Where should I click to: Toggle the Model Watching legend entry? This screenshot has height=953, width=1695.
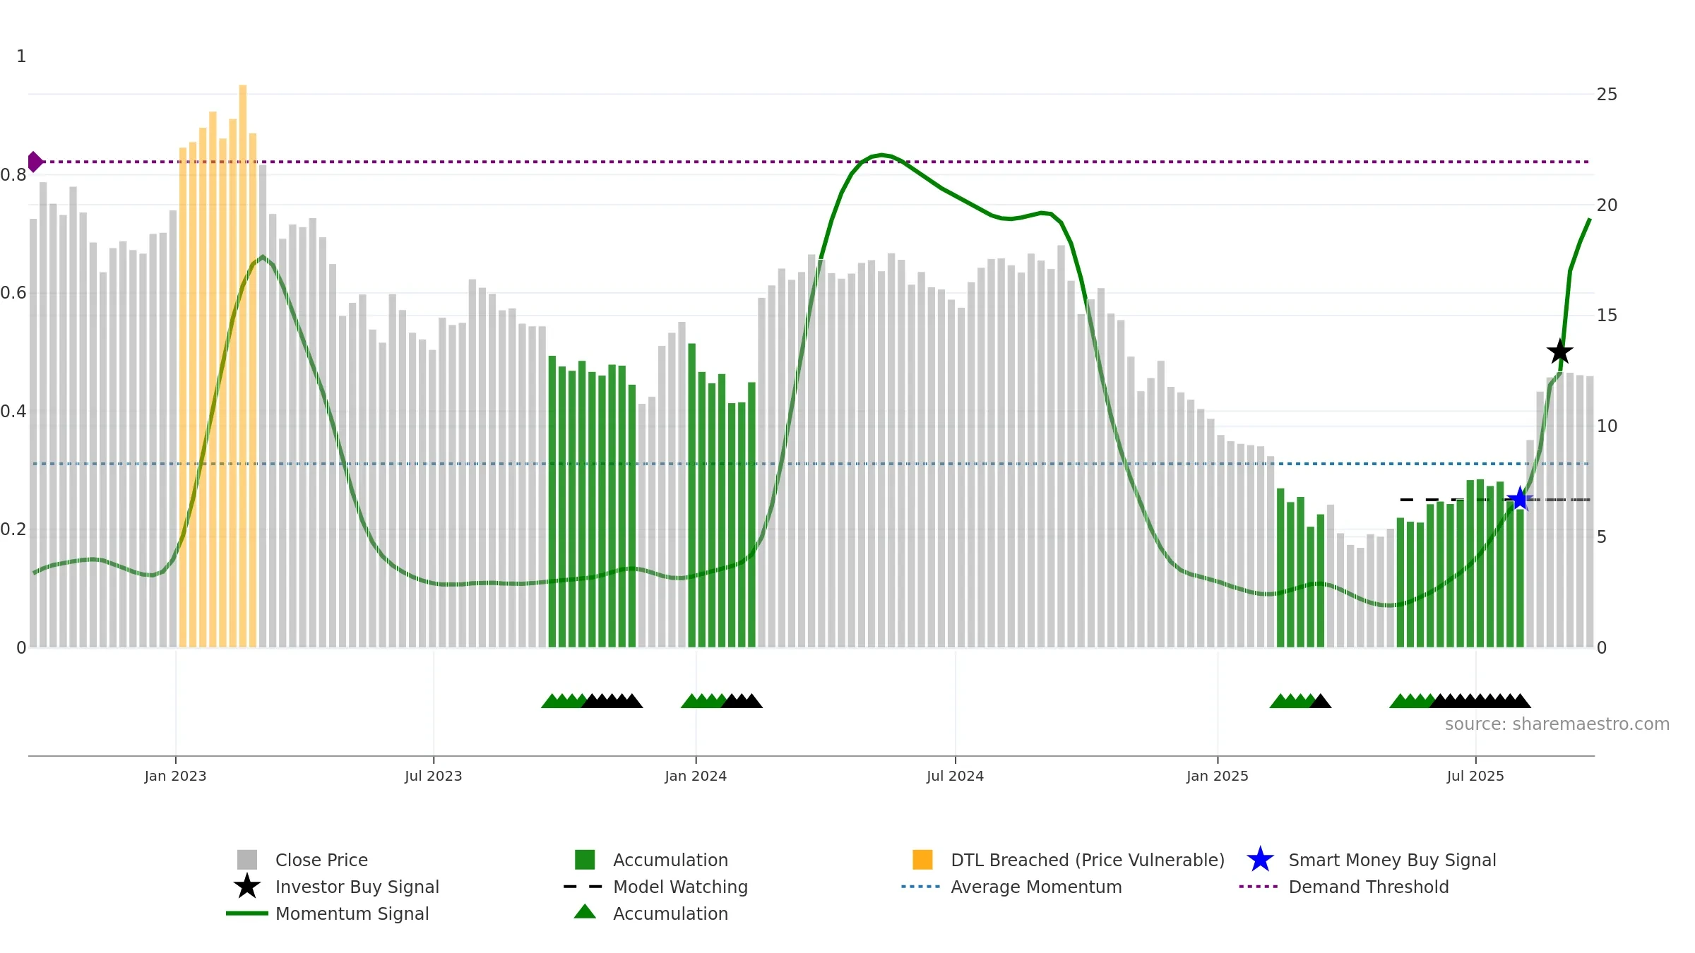tap(655, 887)
